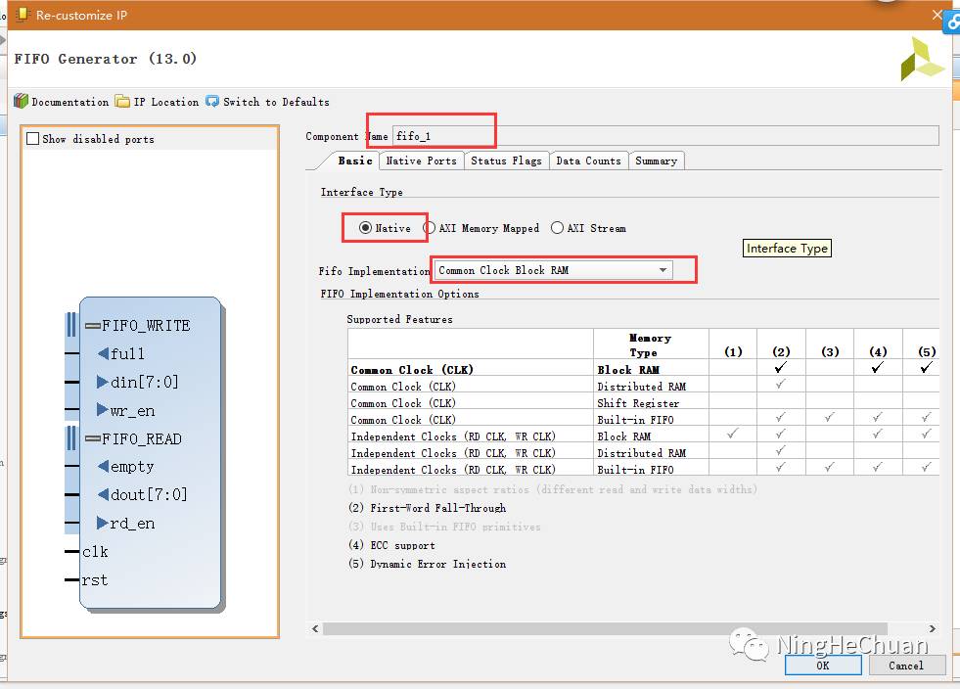Collapse the FIFO_READ interface group
This screenshot has height=689, width=960.
[93, 439]
